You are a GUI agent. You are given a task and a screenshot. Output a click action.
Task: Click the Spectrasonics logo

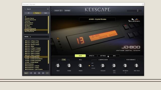(x=134, y=20)
